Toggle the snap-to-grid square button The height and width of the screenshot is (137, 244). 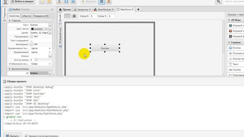point(74,16)
